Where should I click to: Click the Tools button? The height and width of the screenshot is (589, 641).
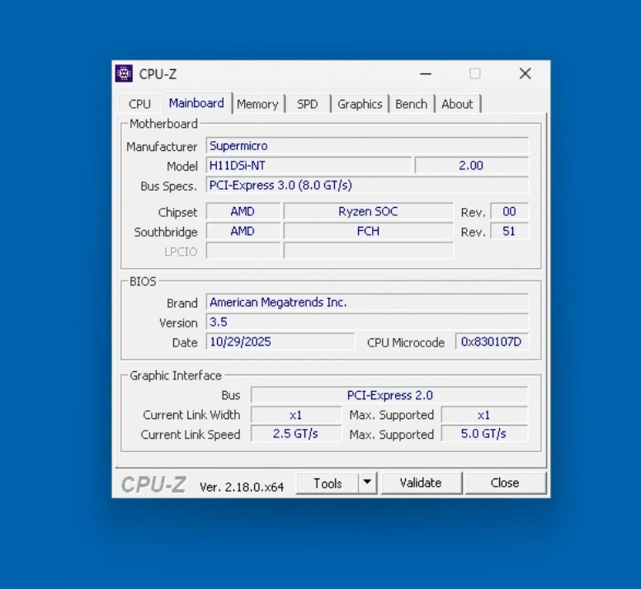(x=328, y=483)
